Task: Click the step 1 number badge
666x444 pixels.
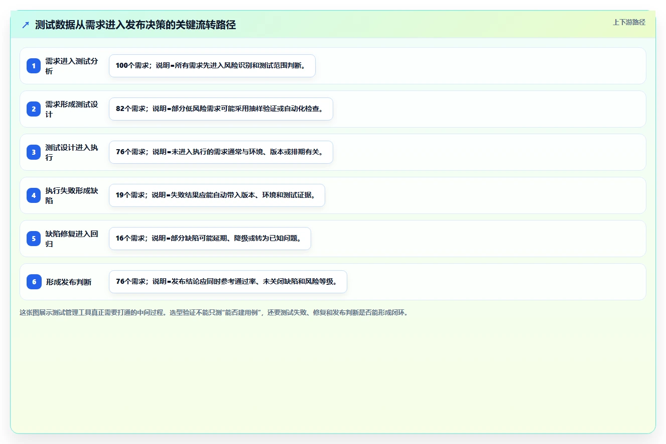Action: [34, 66]
